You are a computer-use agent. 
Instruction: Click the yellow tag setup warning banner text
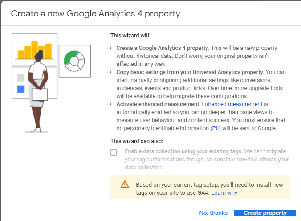[209, 188]
